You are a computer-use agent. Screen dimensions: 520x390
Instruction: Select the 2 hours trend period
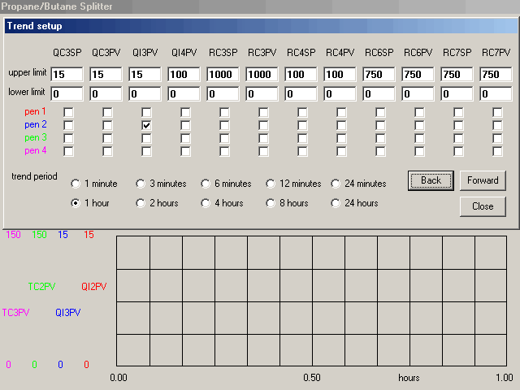[x=141, y=203]
